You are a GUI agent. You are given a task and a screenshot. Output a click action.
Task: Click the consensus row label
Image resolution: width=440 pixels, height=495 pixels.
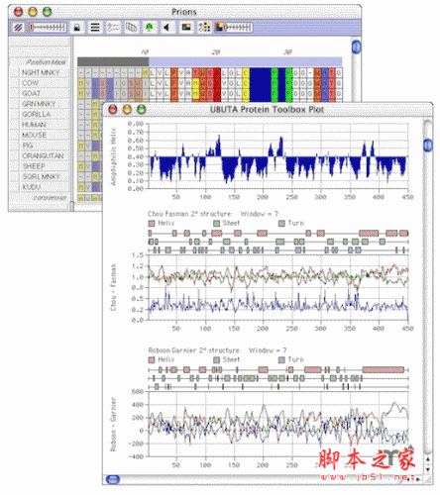(x=50, y=198)
